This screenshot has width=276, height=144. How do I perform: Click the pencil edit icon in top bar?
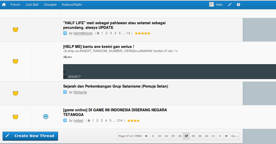pyautogui.click(x=230, y=5)
